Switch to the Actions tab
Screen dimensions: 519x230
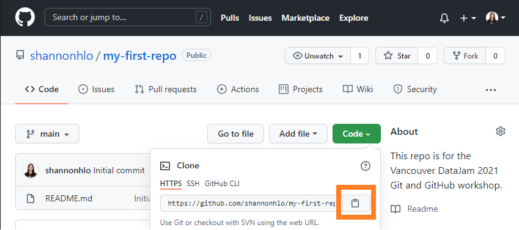(238, 89)
